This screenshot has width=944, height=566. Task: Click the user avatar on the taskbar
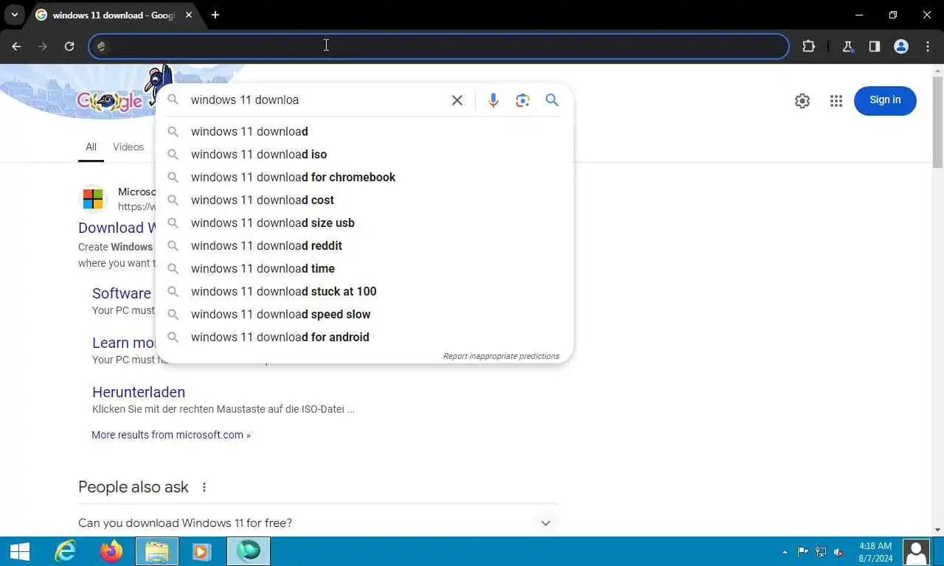pyautogui.click(x=916, y=551)
